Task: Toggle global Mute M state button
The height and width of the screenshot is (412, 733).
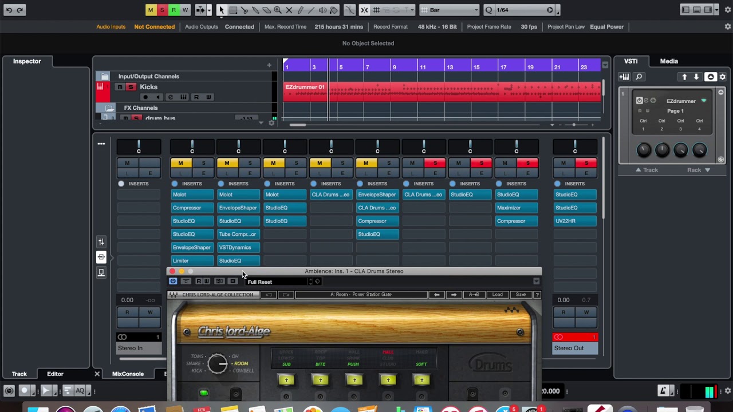Action: (x=151, y=10)
